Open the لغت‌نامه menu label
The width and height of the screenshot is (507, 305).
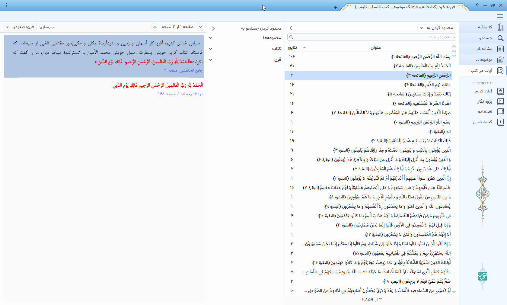485,112
